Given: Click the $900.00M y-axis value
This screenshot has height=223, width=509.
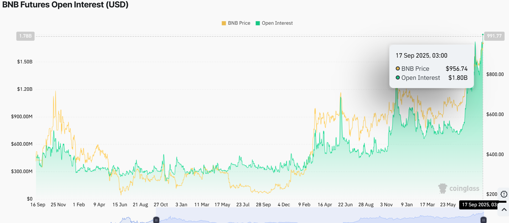Looking at the screenshot, I should [22, 117].
